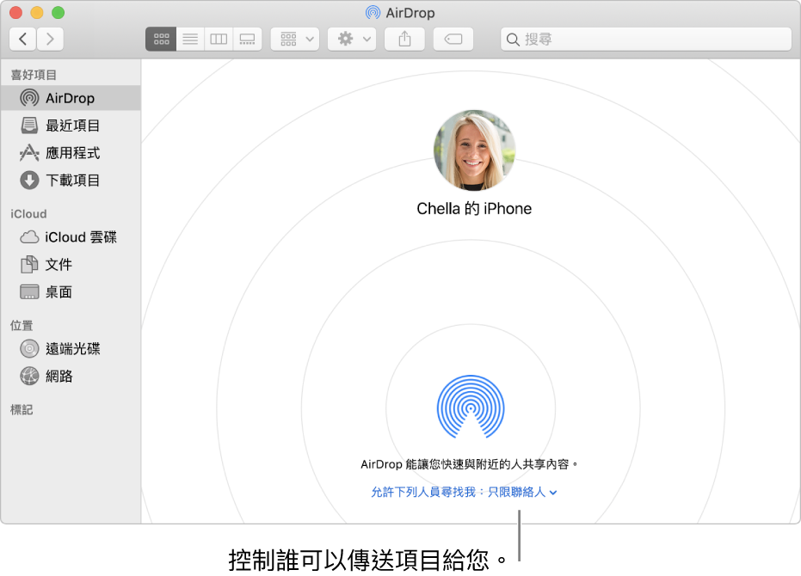Click the AirDrop title bar icon
801x576 pixels.
click(373, 13)
